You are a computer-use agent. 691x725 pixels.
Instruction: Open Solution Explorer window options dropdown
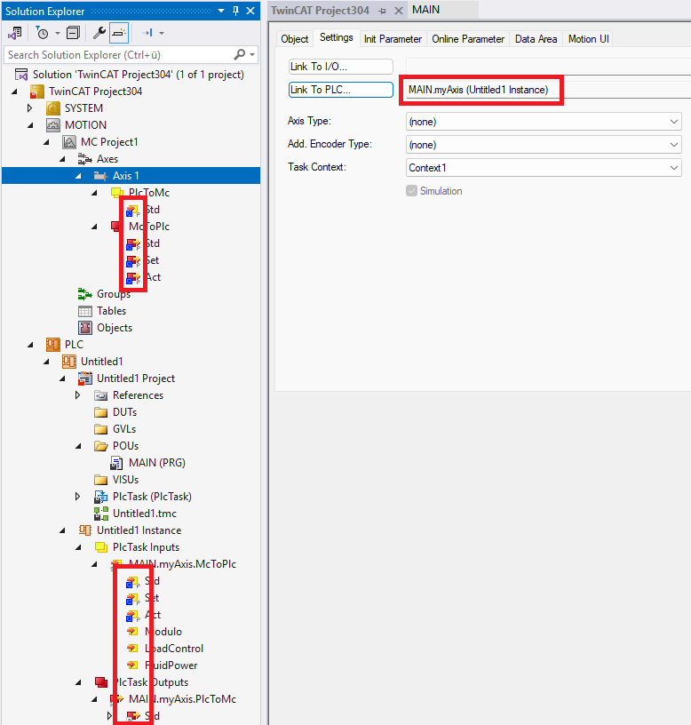pos(221,11)
